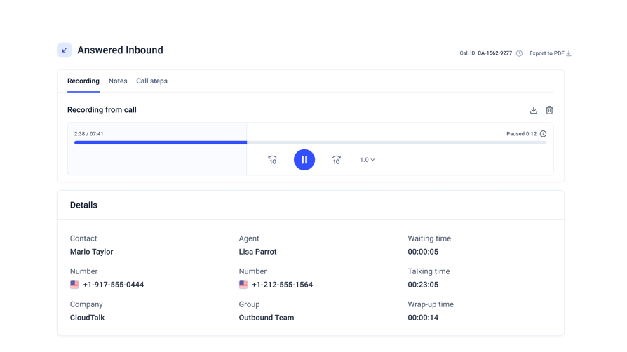Click the US flag beside +1-917-555-0444
This screenshot has height=352, width=627.
(x=74, y=285)
